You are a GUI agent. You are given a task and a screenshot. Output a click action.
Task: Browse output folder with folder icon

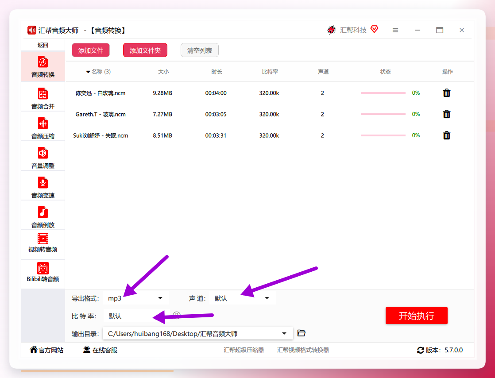pos(301,333)
